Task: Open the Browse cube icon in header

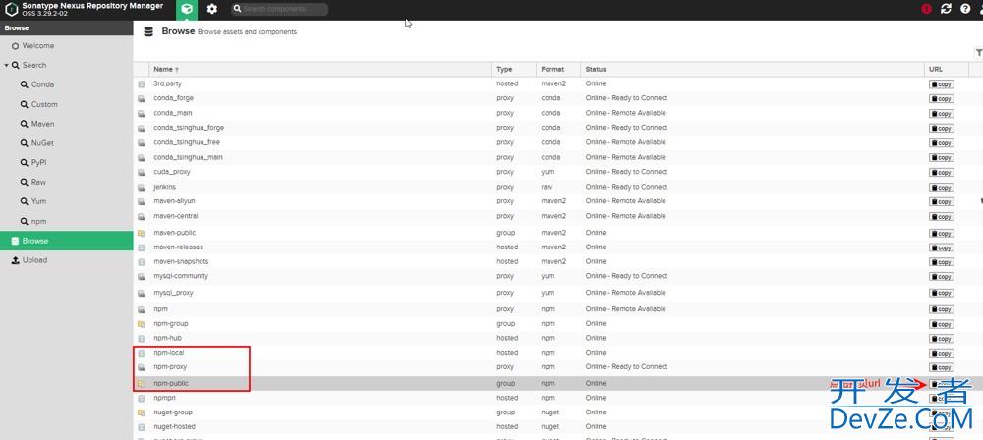Action: tap(187, 10)
